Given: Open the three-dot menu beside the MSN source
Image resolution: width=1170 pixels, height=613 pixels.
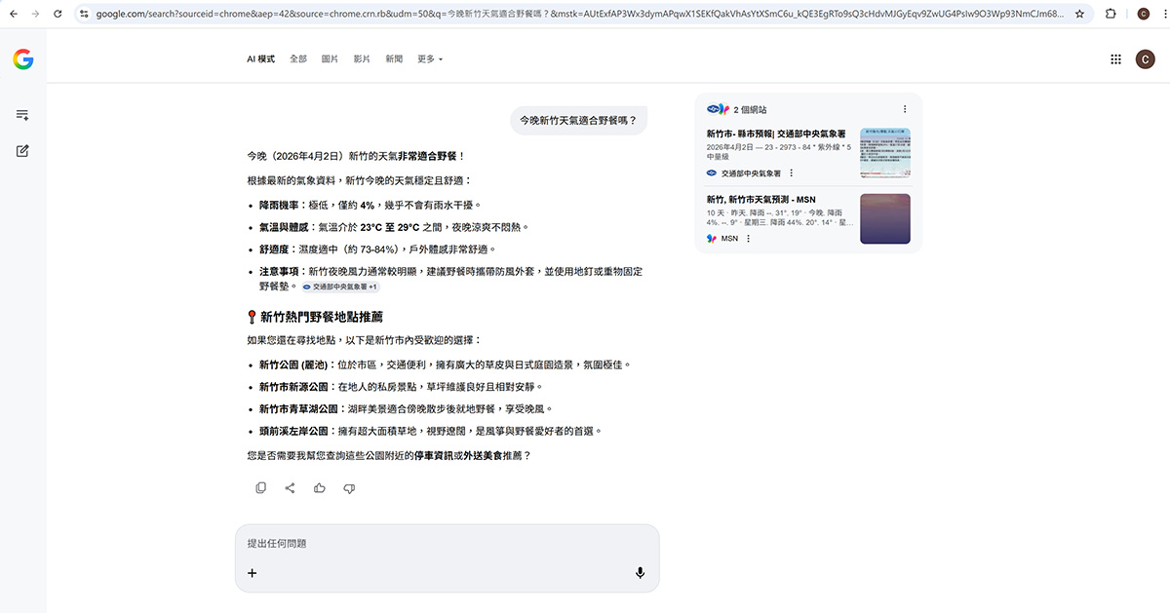Looking at the screenshot, I should pyautogui.click(x=748, y=238).
